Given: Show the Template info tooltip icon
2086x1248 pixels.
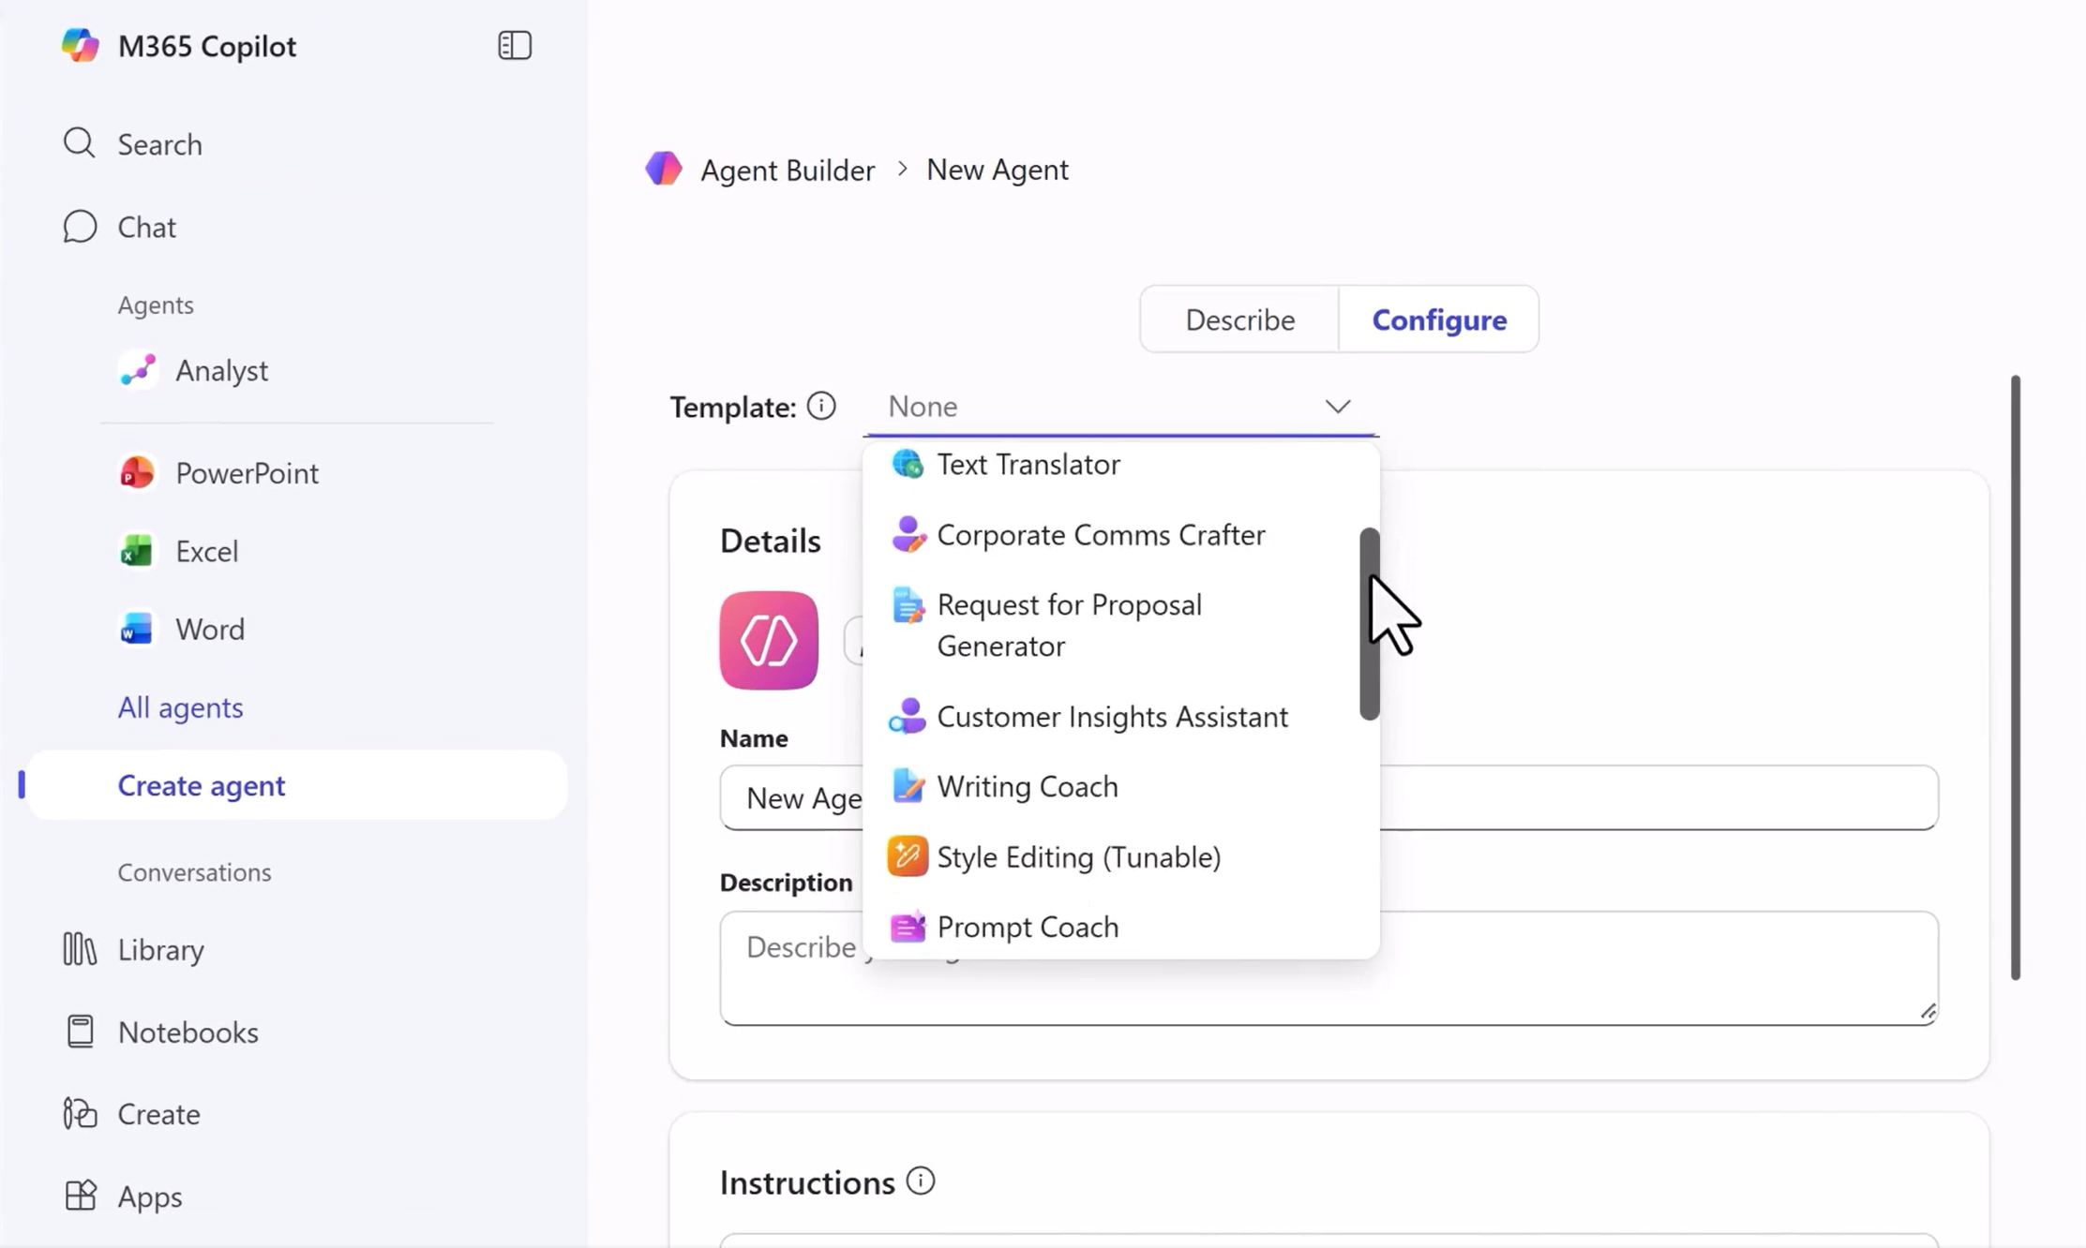Looking at the screenshot, I should pyautogui.click(x=821, y=407).
